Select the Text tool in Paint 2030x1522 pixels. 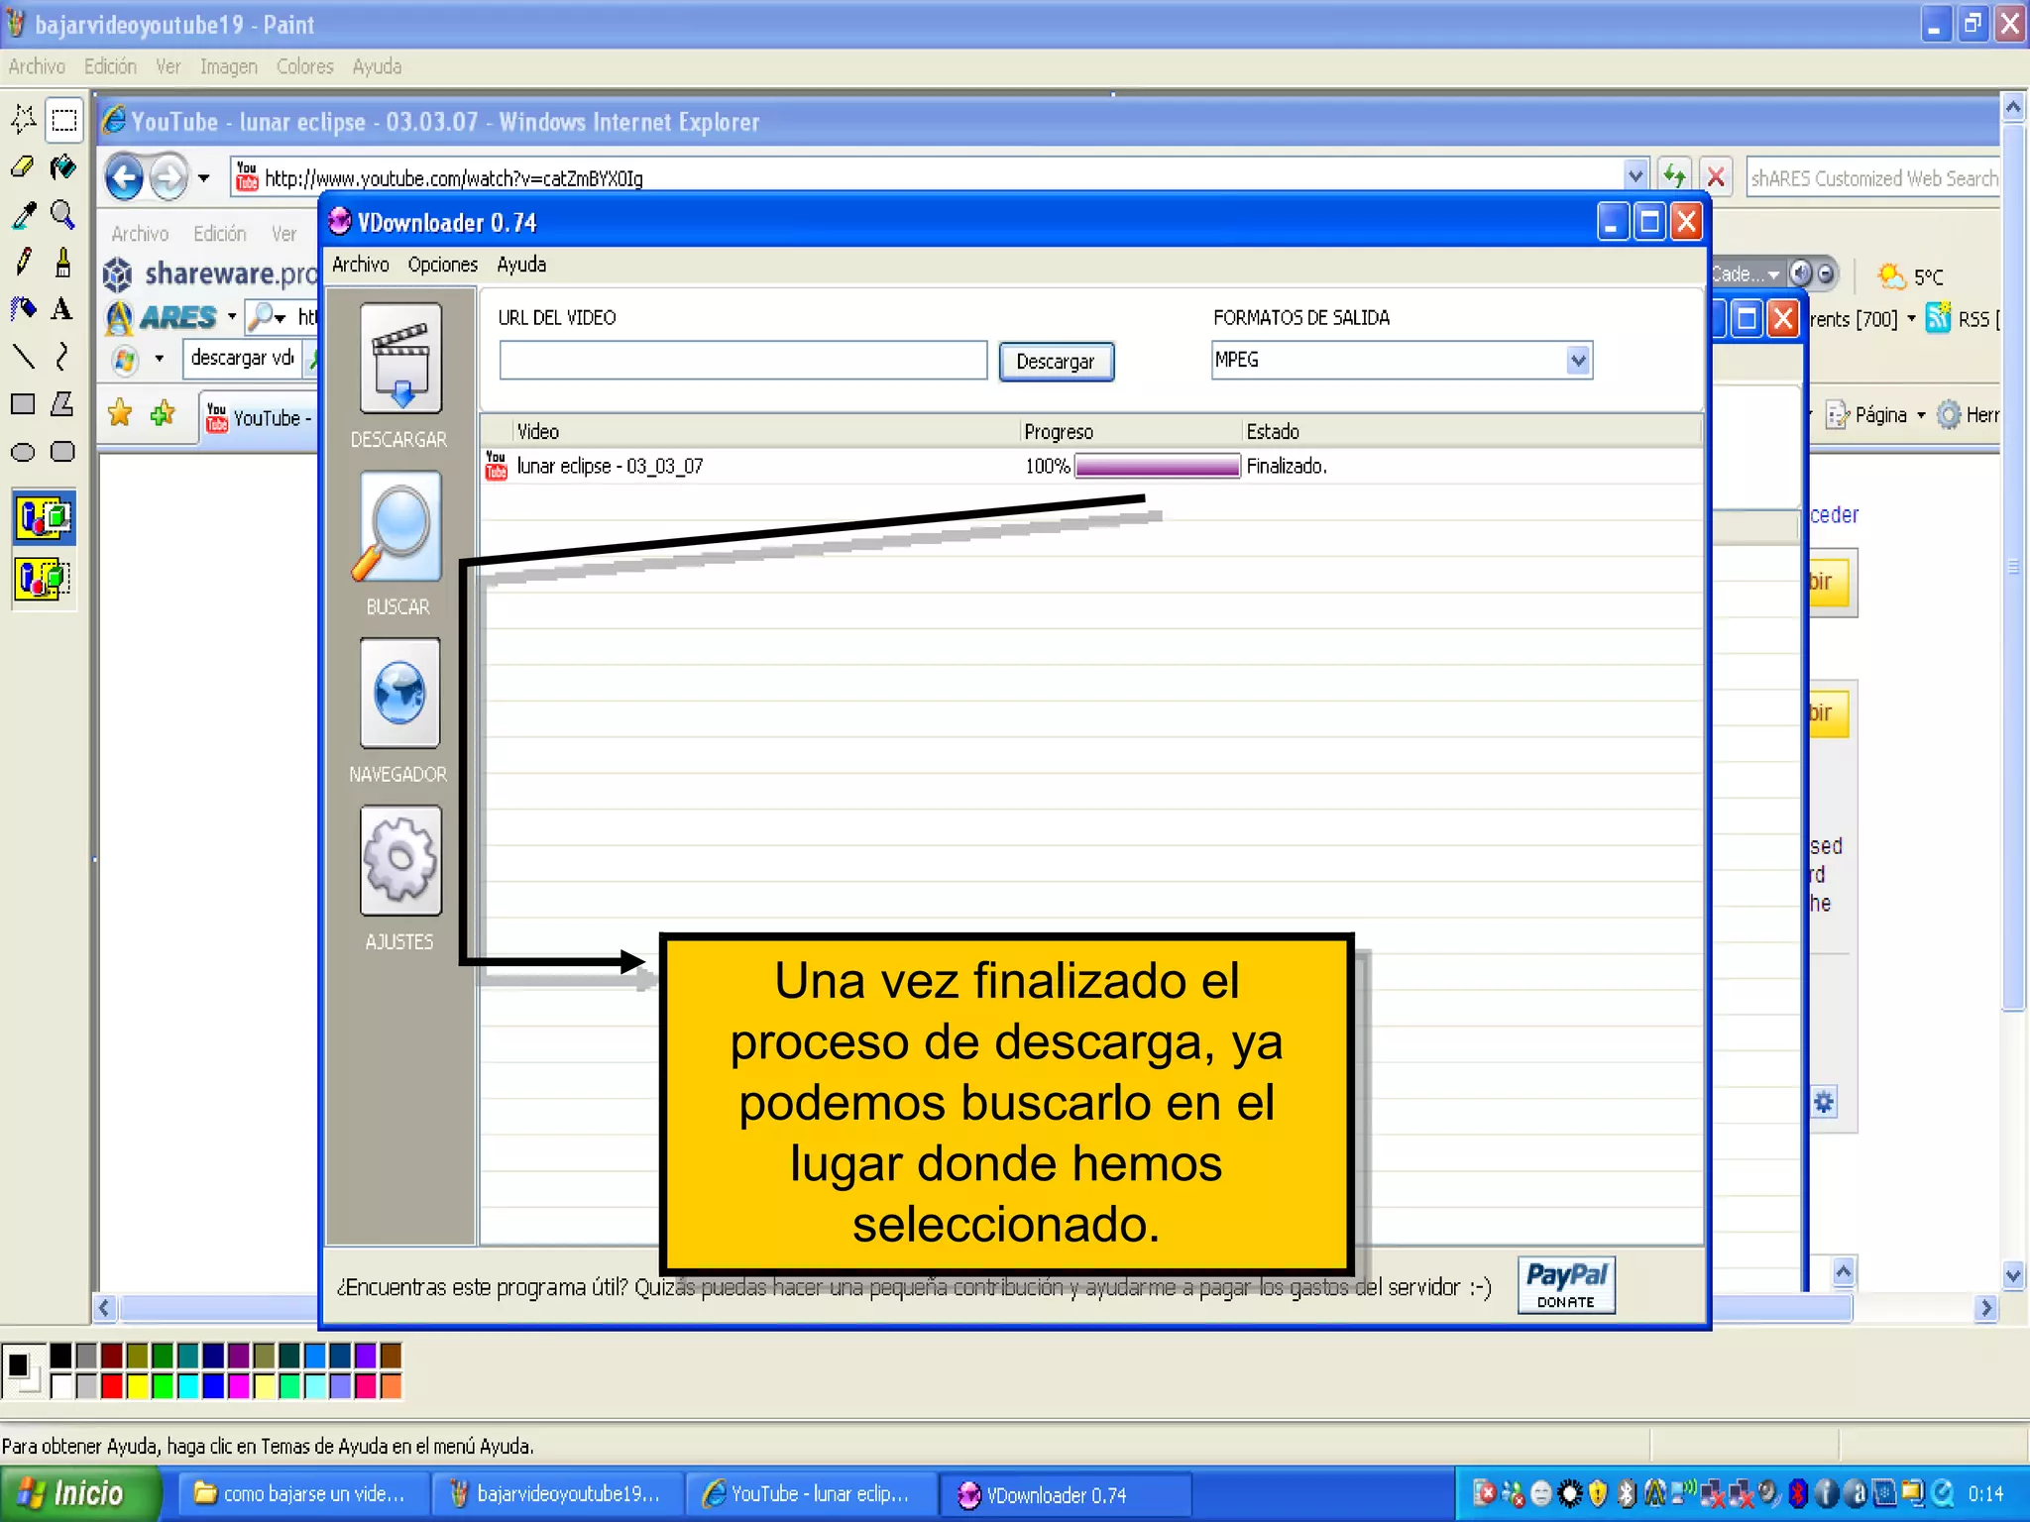[x=63, y=309]
